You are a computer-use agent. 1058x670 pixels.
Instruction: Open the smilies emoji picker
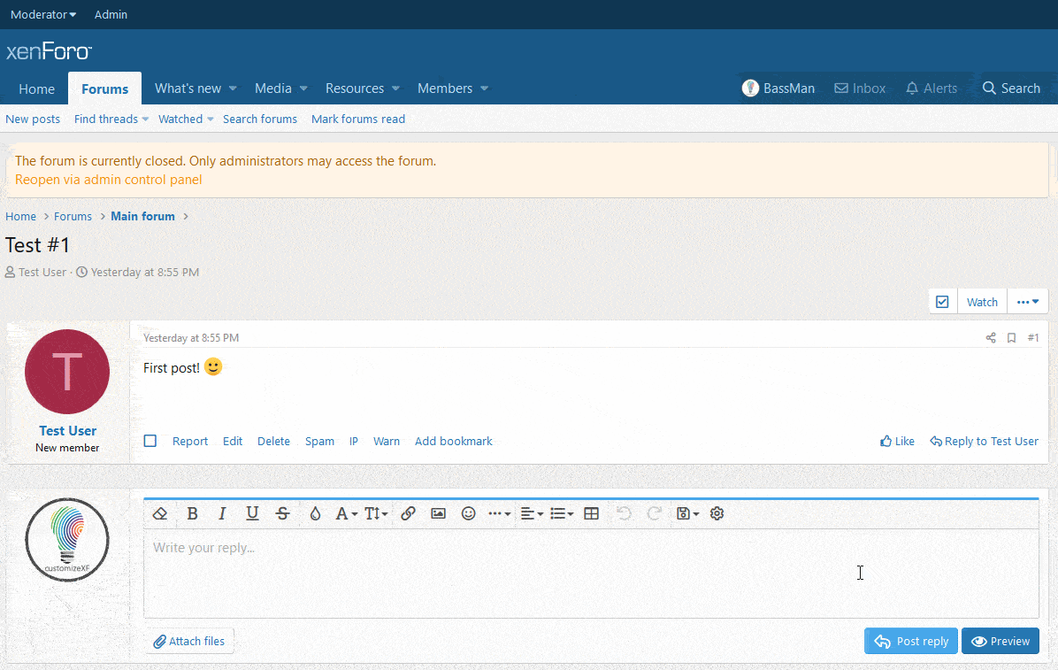pyautogui.click(x=469, y=513)
